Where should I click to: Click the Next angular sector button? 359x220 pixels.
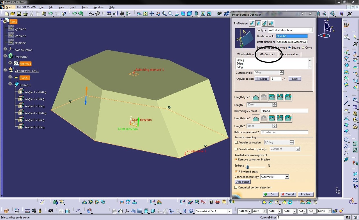coord(295,79)
